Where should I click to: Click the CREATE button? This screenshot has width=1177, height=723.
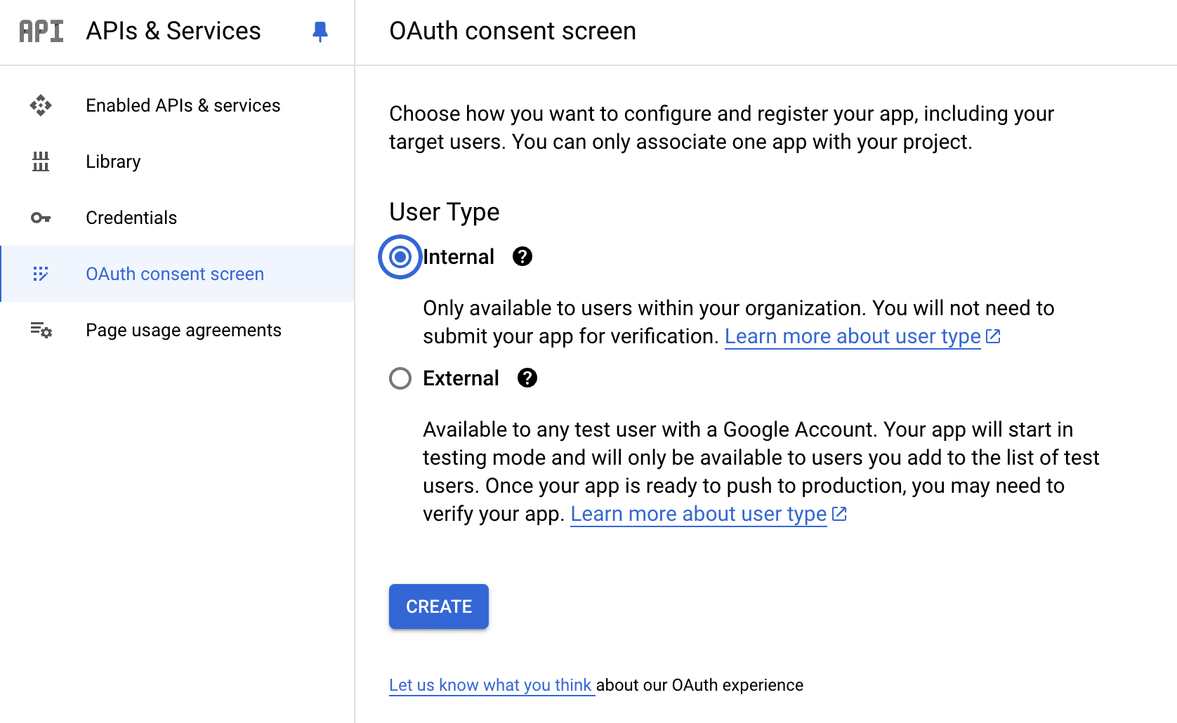pos(438,606)
